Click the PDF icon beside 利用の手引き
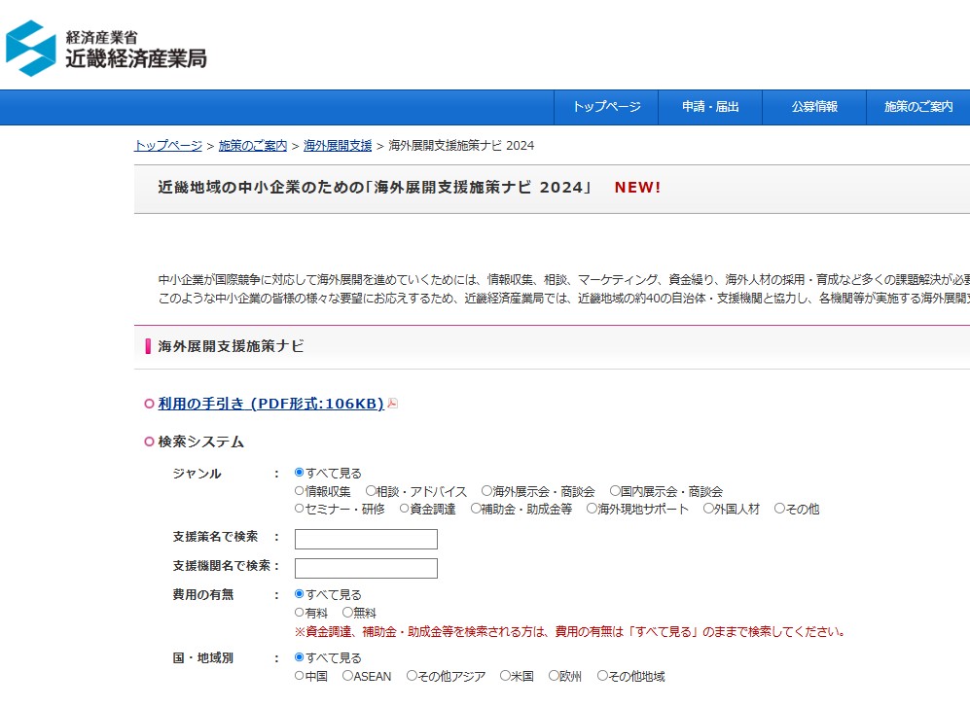Image resolution: width=970 pixels, height=707 pixels. pyautogui.click(x=393, y=404)
